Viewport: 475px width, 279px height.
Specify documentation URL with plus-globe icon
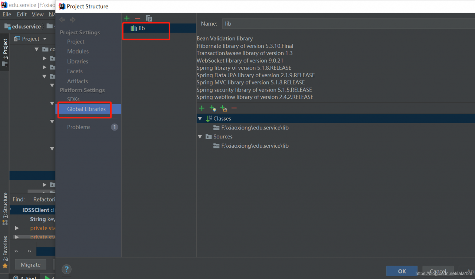click(213, 108)
